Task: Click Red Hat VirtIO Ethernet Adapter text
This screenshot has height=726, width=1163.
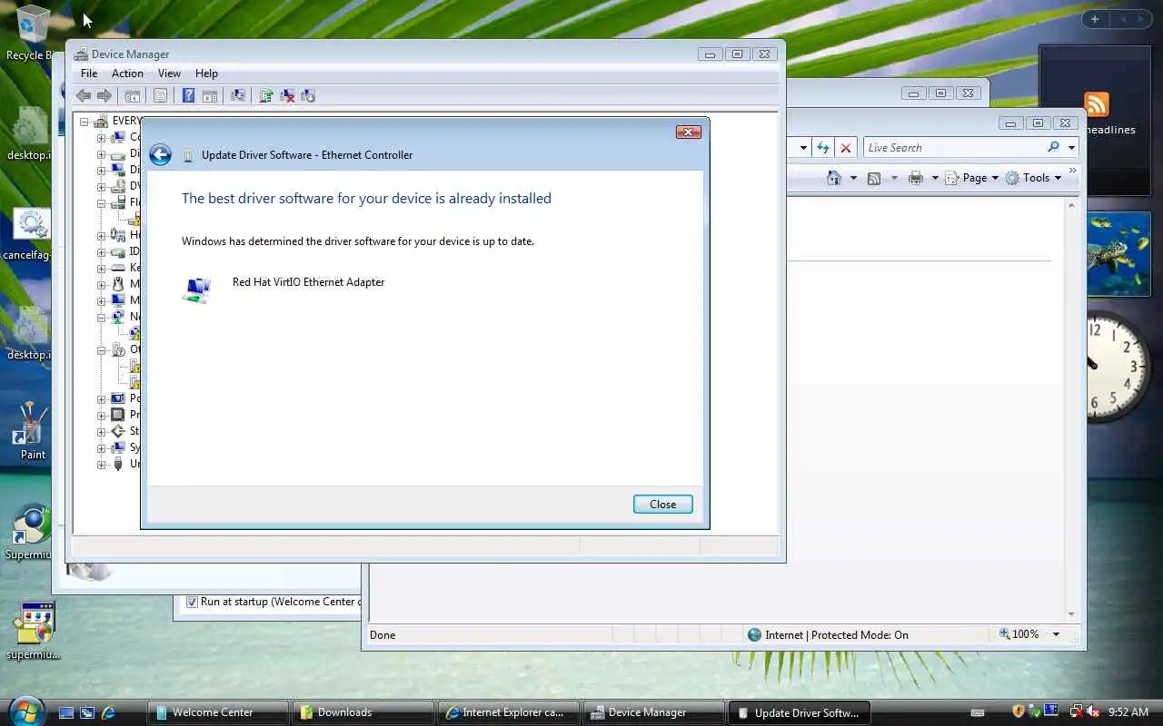Action: [x=308, y=282]
